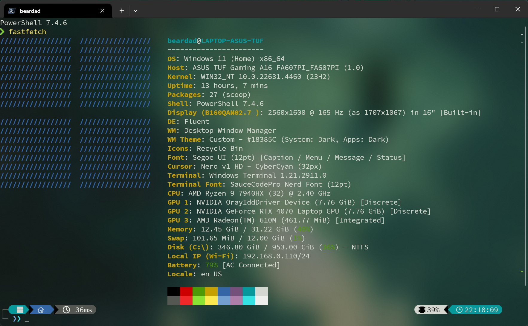Click the green prompt chevron before fastfetch
This screenshot has height=326, width=528.
[x=2, y=32]
